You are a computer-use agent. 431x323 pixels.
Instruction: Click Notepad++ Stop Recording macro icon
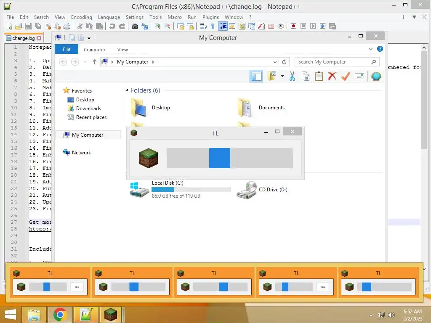click(x=303, y=26)
